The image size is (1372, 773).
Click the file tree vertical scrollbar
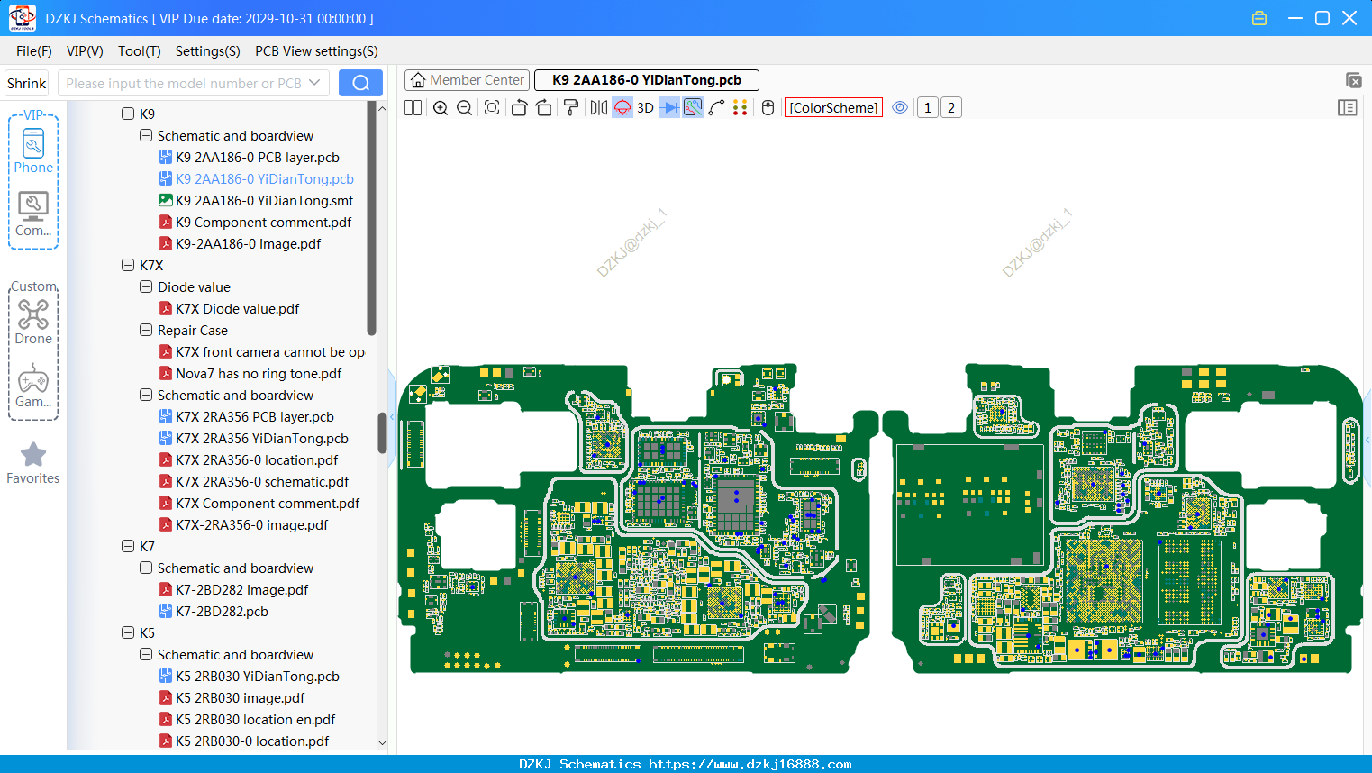(382, 432)
